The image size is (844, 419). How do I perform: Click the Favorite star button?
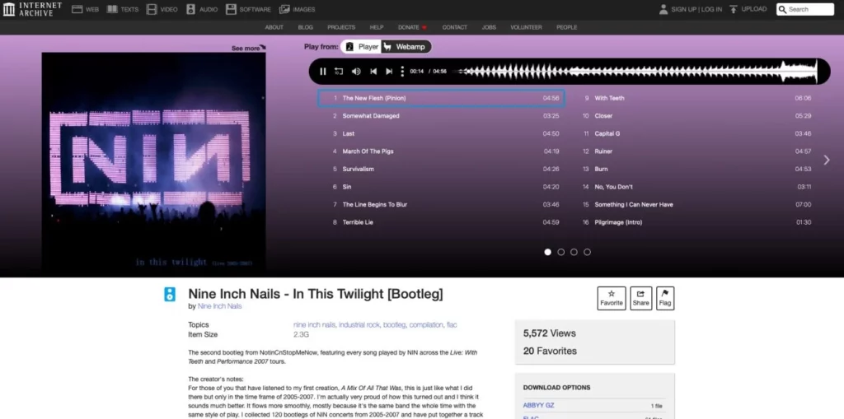click(612, 298)
